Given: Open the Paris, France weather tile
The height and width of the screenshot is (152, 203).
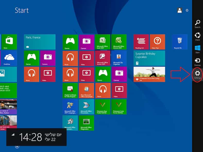Looking at the screenshot, I should click(40, 42).
